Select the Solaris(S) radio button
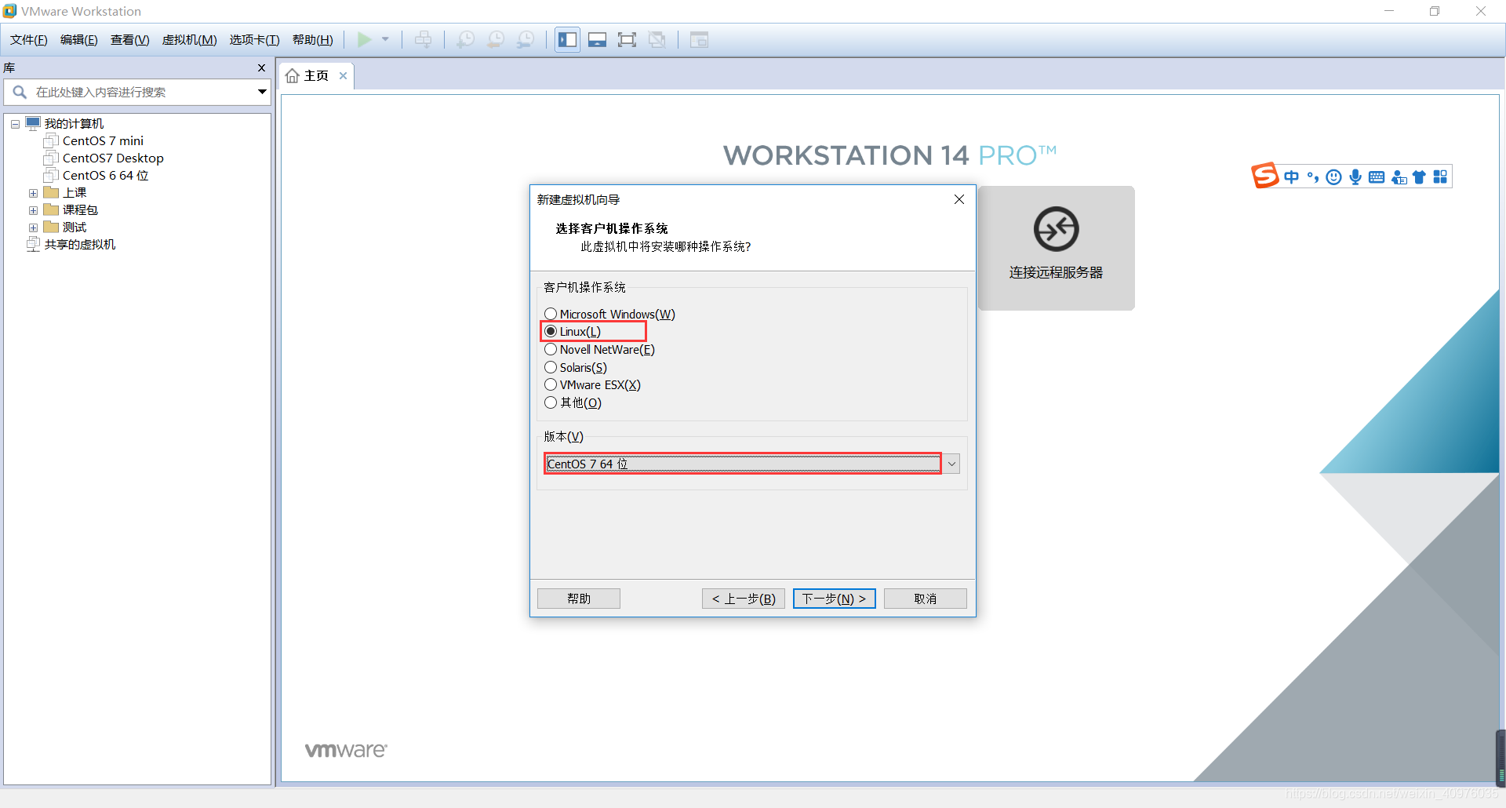 coord(551,367)
